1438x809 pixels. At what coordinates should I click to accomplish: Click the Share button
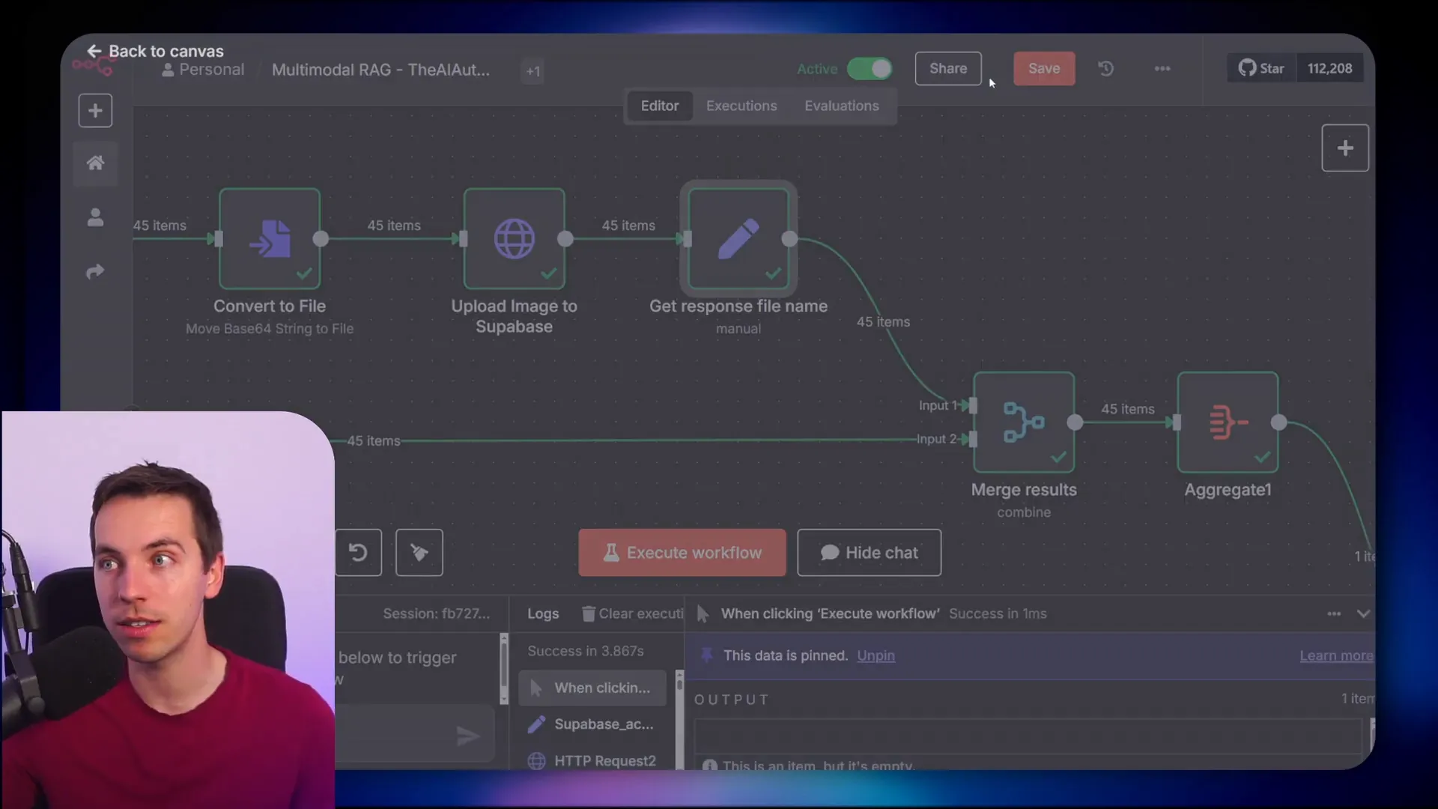click(x=948, y=68)
